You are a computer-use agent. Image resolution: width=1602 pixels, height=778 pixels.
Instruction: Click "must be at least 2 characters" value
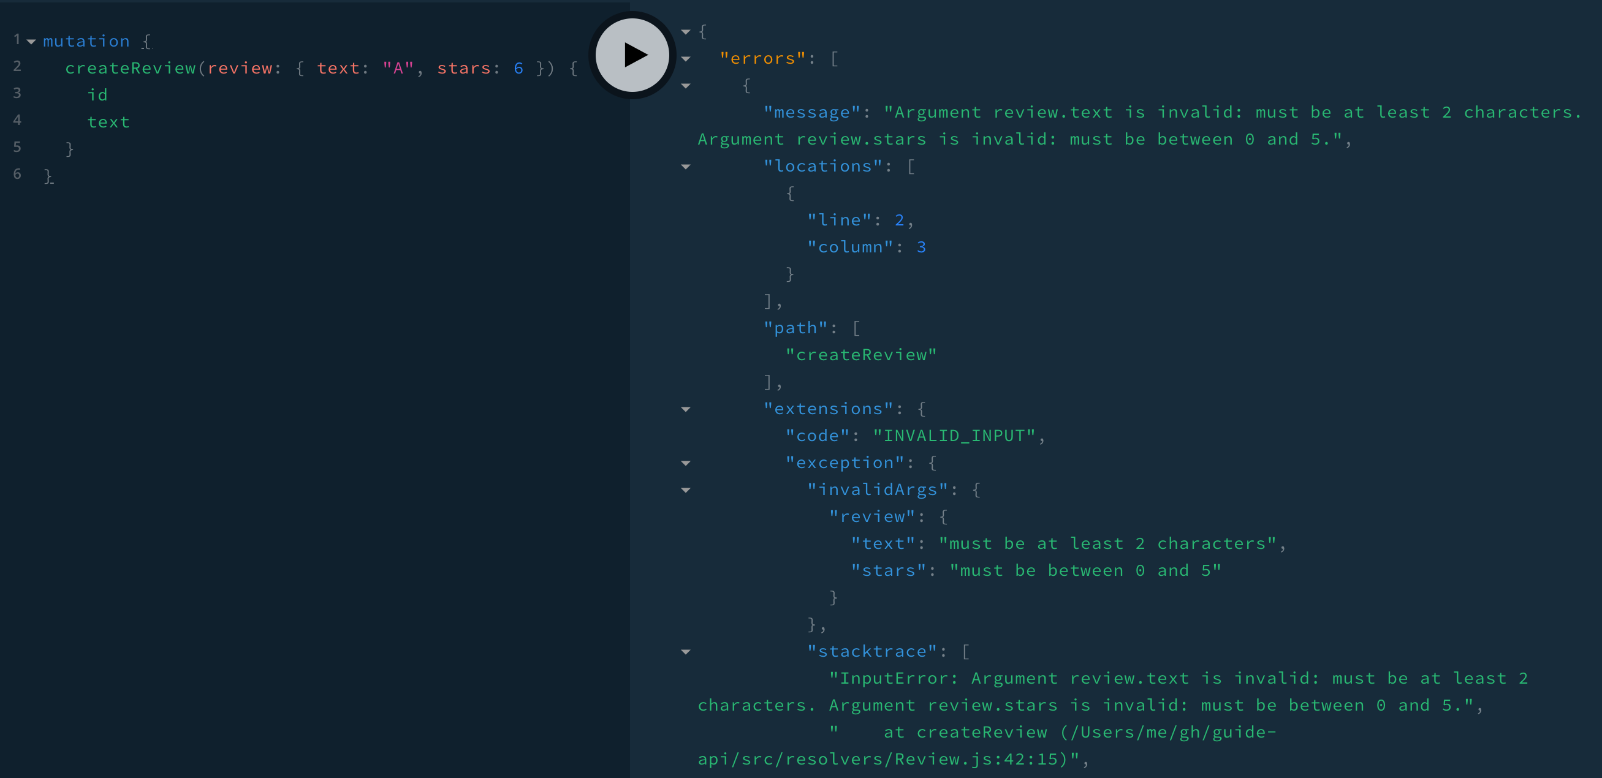tap(1107, 543)
